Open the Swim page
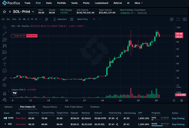The image size is (189, 128). click(49, 3)
